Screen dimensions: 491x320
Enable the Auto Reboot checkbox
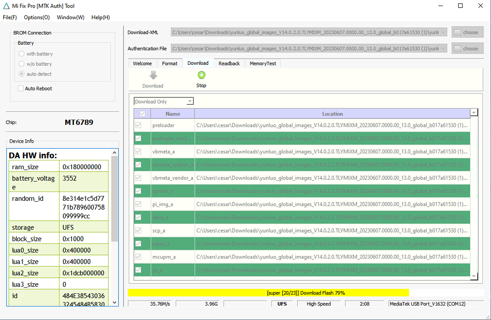[20, 89]
